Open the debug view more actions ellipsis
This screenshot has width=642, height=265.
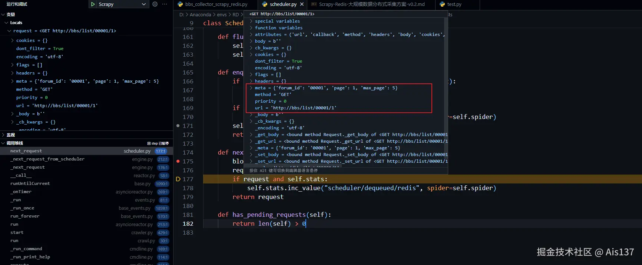(165, 4)
